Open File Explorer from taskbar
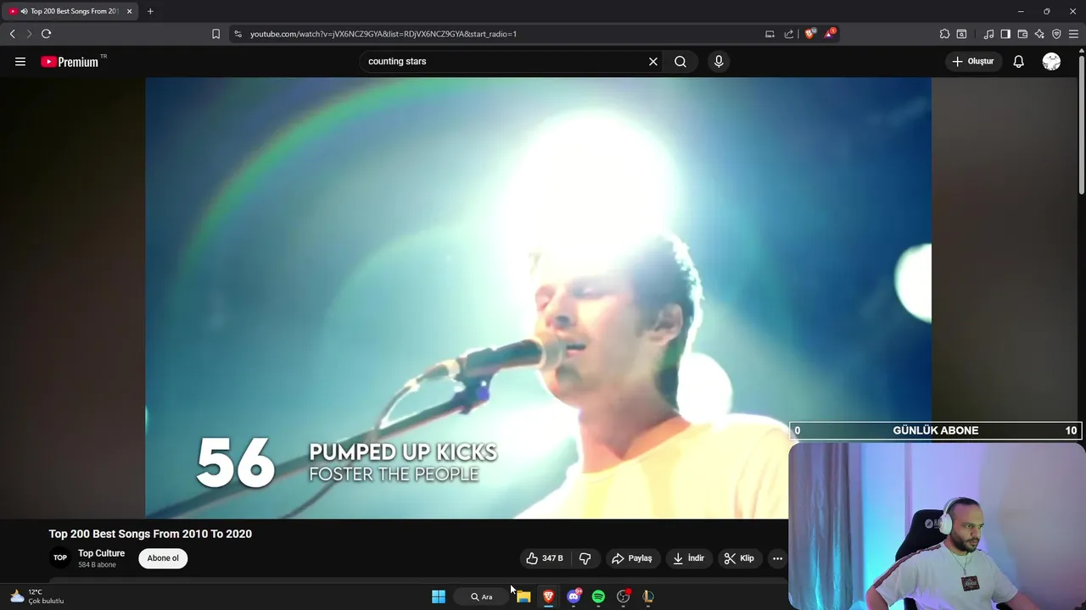This screenshot has height=610, width=1086. coord(523,596)
